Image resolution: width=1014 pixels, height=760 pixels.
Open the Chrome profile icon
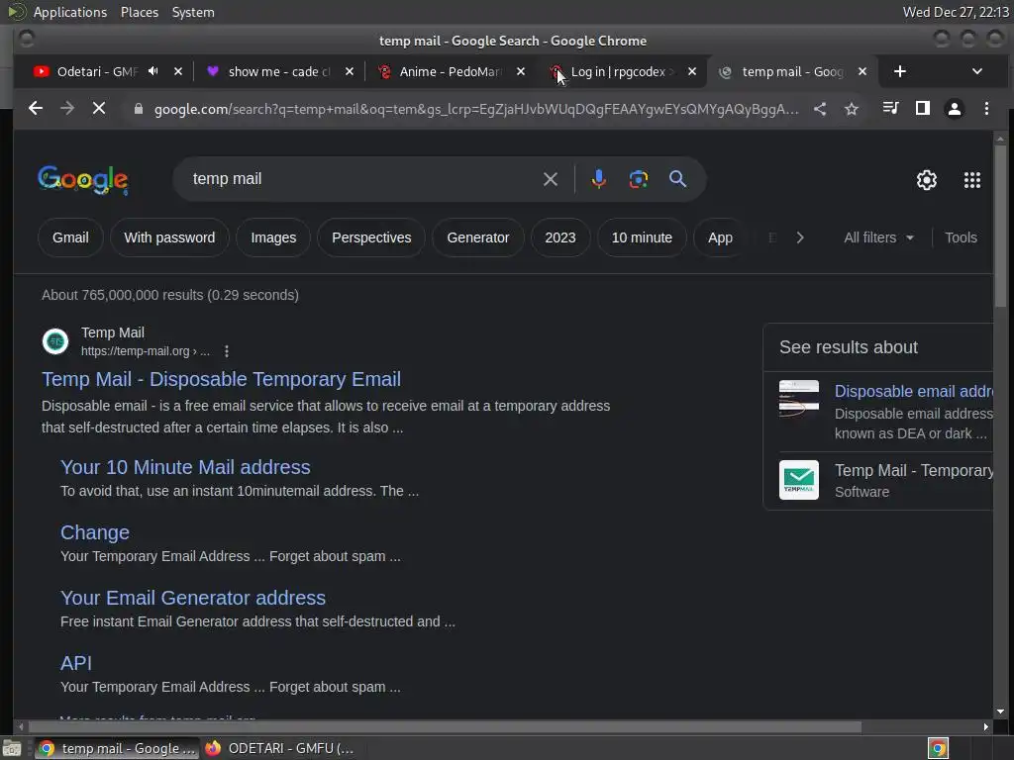pos(955,109)
